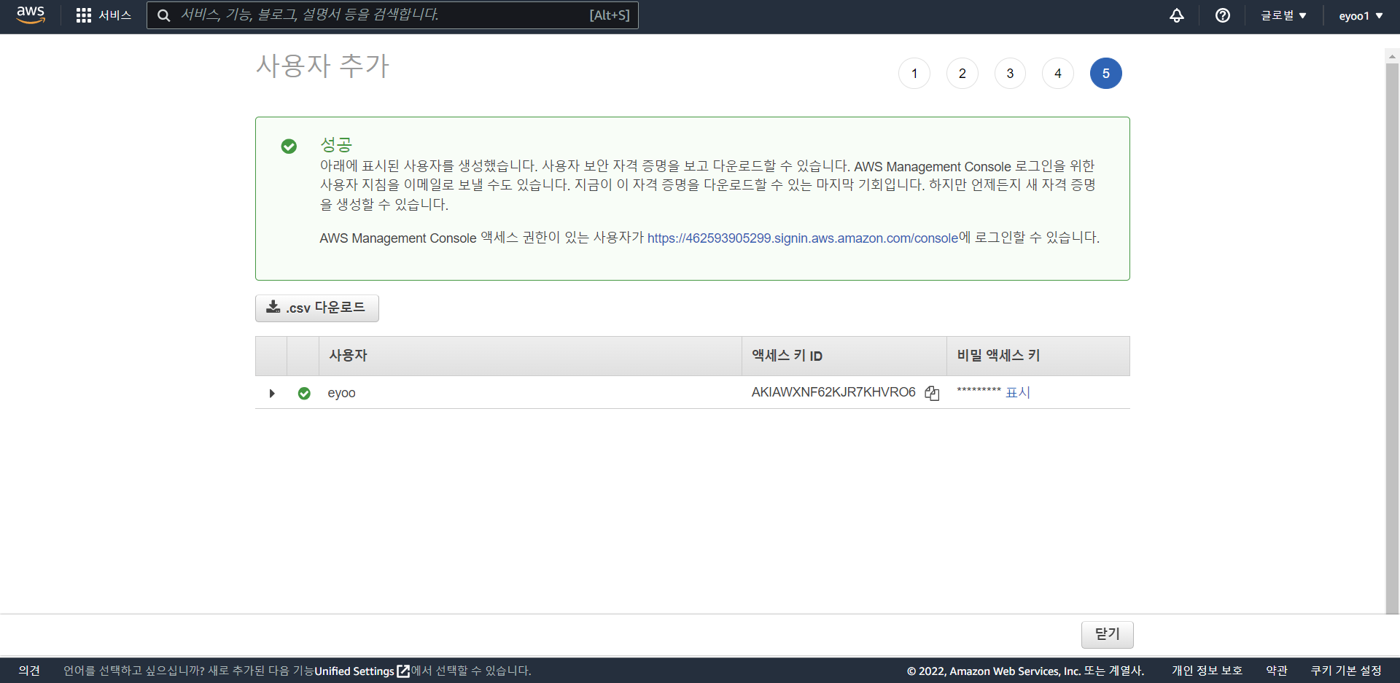
Task: Click the 닫기 button
Action: click(x=1107, y=634)
